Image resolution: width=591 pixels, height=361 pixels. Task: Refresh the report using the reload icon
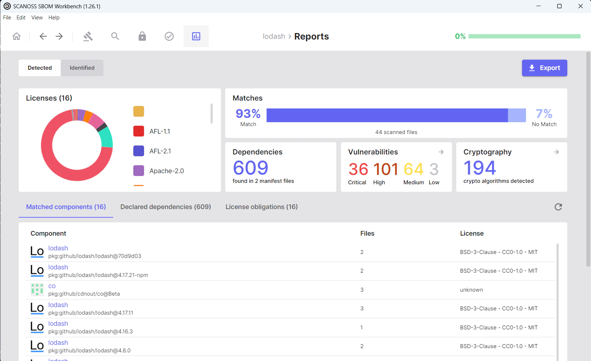tap(558, 207)
